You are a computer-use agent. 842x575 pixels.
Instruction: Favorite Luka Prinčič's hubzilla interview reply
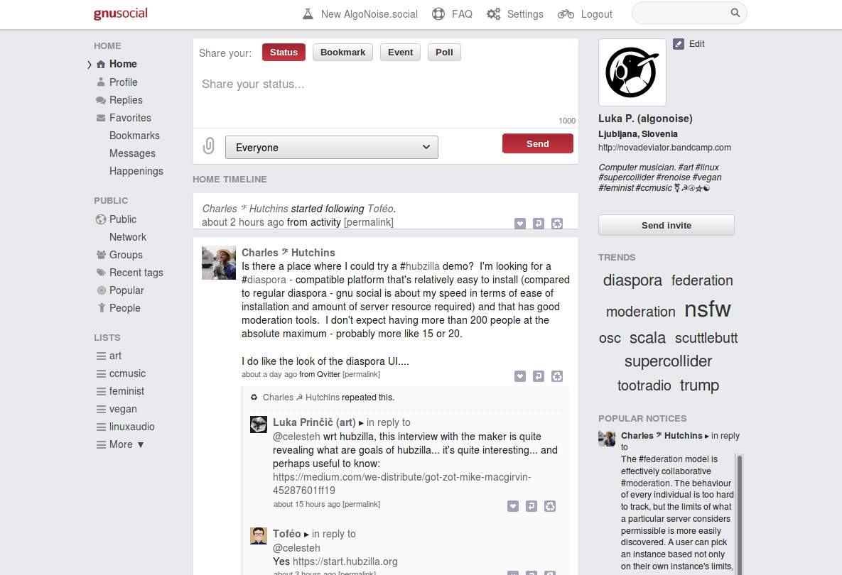(x=513, y=506)
